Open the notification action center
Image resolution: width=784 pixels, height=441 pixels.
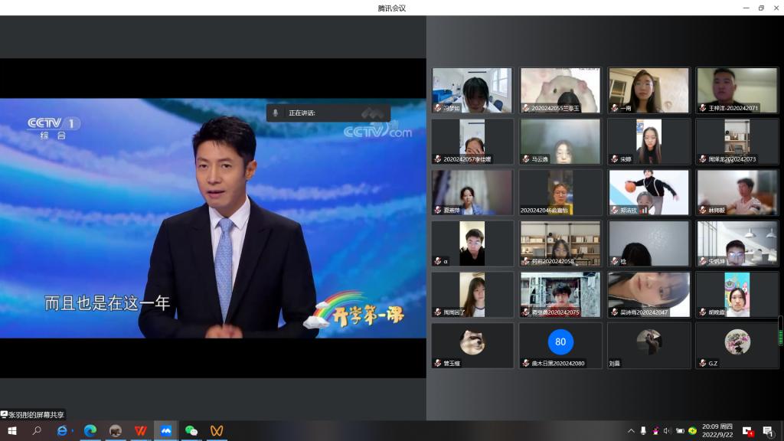click(768, 431)
